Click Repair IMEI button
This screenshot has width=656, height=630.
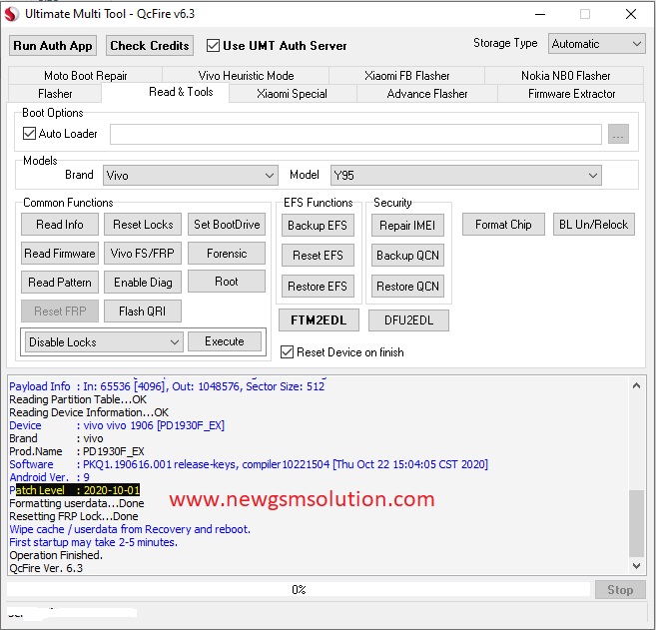[407, 226]
